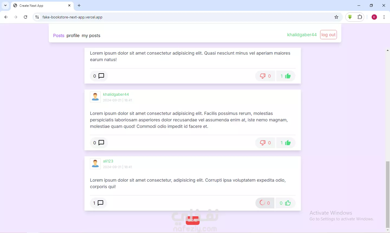Dislike the 'Facilis possimus' post
This screenshot has height=233, width=390.
tap(265, 143)
